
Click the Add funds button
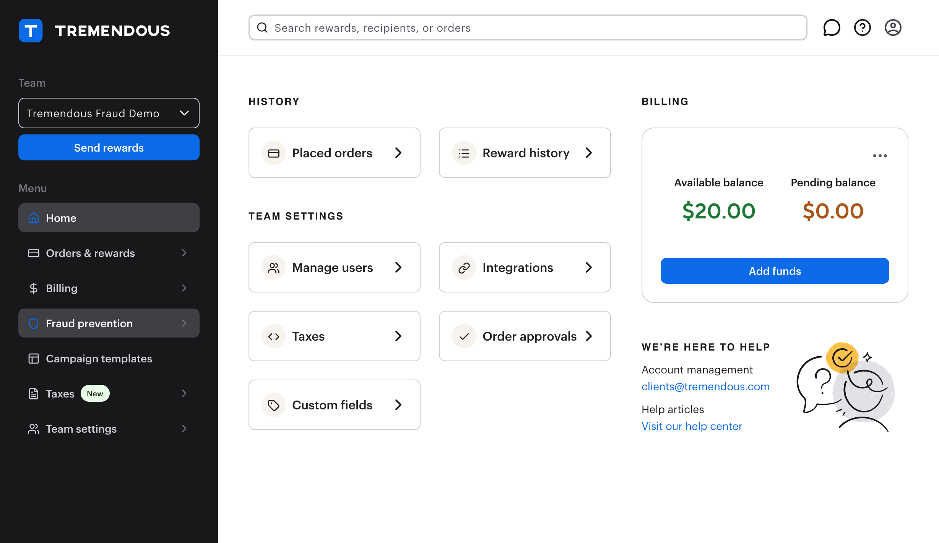pyautogui.click(x=775, y=271)
